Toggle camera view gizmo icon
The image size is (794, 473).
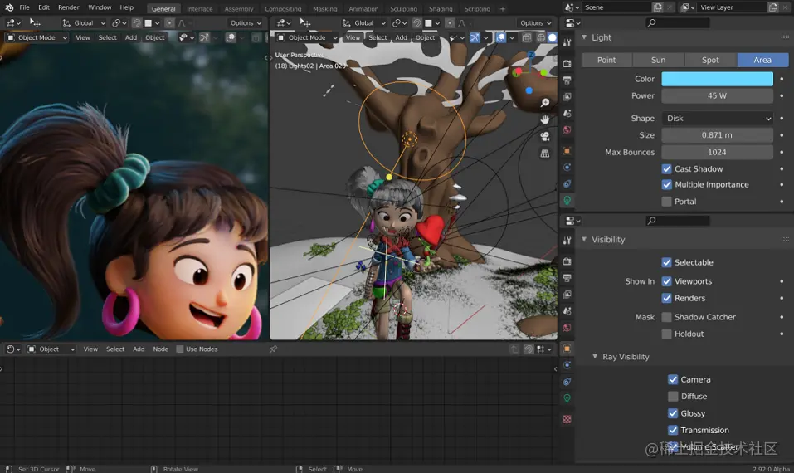[x=545, y=136]
